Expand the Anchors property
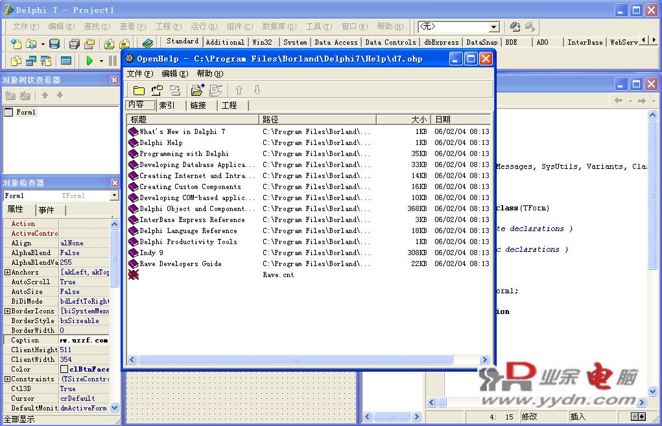The image size is (662, 426). pyautogui.click(x=8, y=272)
